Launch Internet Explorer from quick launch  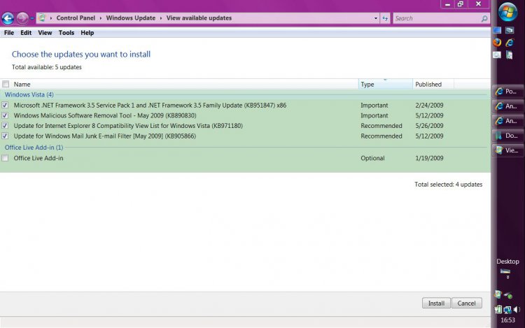point(510,43)
